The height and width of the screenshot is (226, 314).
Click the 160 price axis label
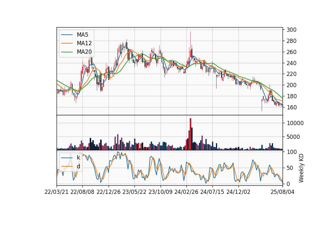[291, 107]
